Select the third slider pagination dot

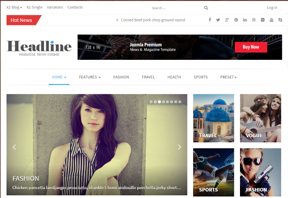click(159, 102)
